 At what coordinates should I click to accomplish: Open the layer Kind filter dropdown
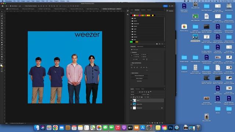(134, 92)
